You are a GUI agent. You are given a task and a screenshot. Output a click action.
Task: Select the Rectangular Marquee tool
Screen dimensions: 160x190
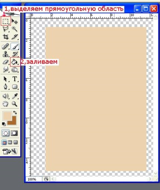coord(6,21)
